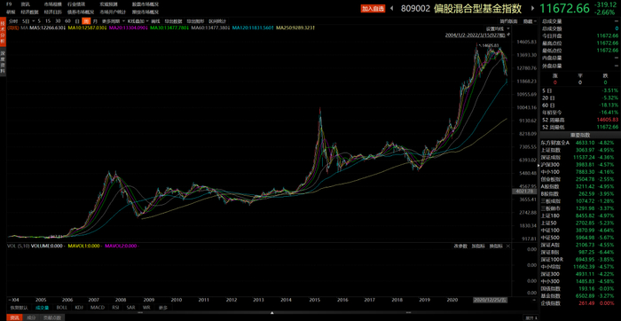Image resolution: width=621 pixels, height=321 pixels.
Task: Click the 加指标 button in VOL panel
Action: pyautogui.click(x=478, y=246)
